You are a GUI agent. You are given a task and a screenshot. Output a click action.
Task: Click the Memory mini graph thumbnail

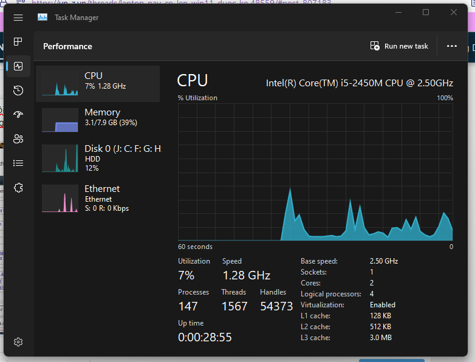[60, 120]
